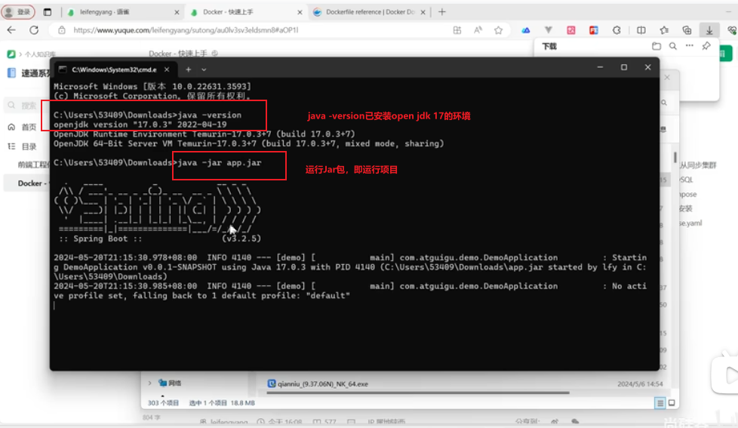Open a new browser tab
The height and width of the screenshot is (428, 738).
coord(441,12)
